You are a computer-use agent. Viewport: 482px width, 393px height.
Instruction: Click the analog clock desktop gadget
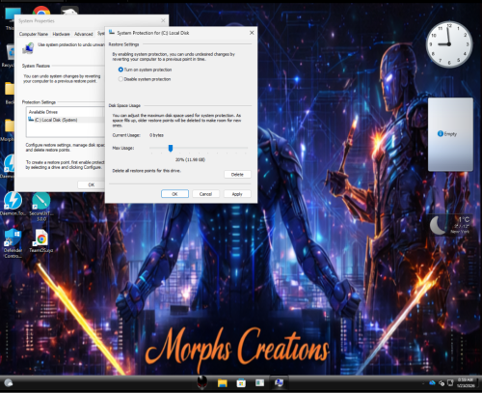[x=449, y=44]
